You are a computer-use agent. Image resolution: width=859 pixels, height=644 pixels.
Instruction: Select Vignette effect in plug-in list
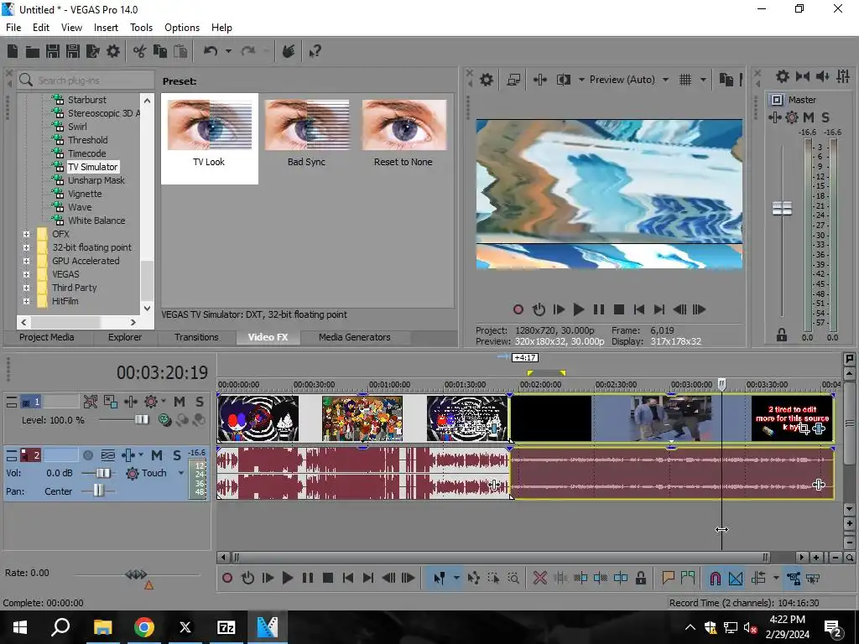pos(85,194)
